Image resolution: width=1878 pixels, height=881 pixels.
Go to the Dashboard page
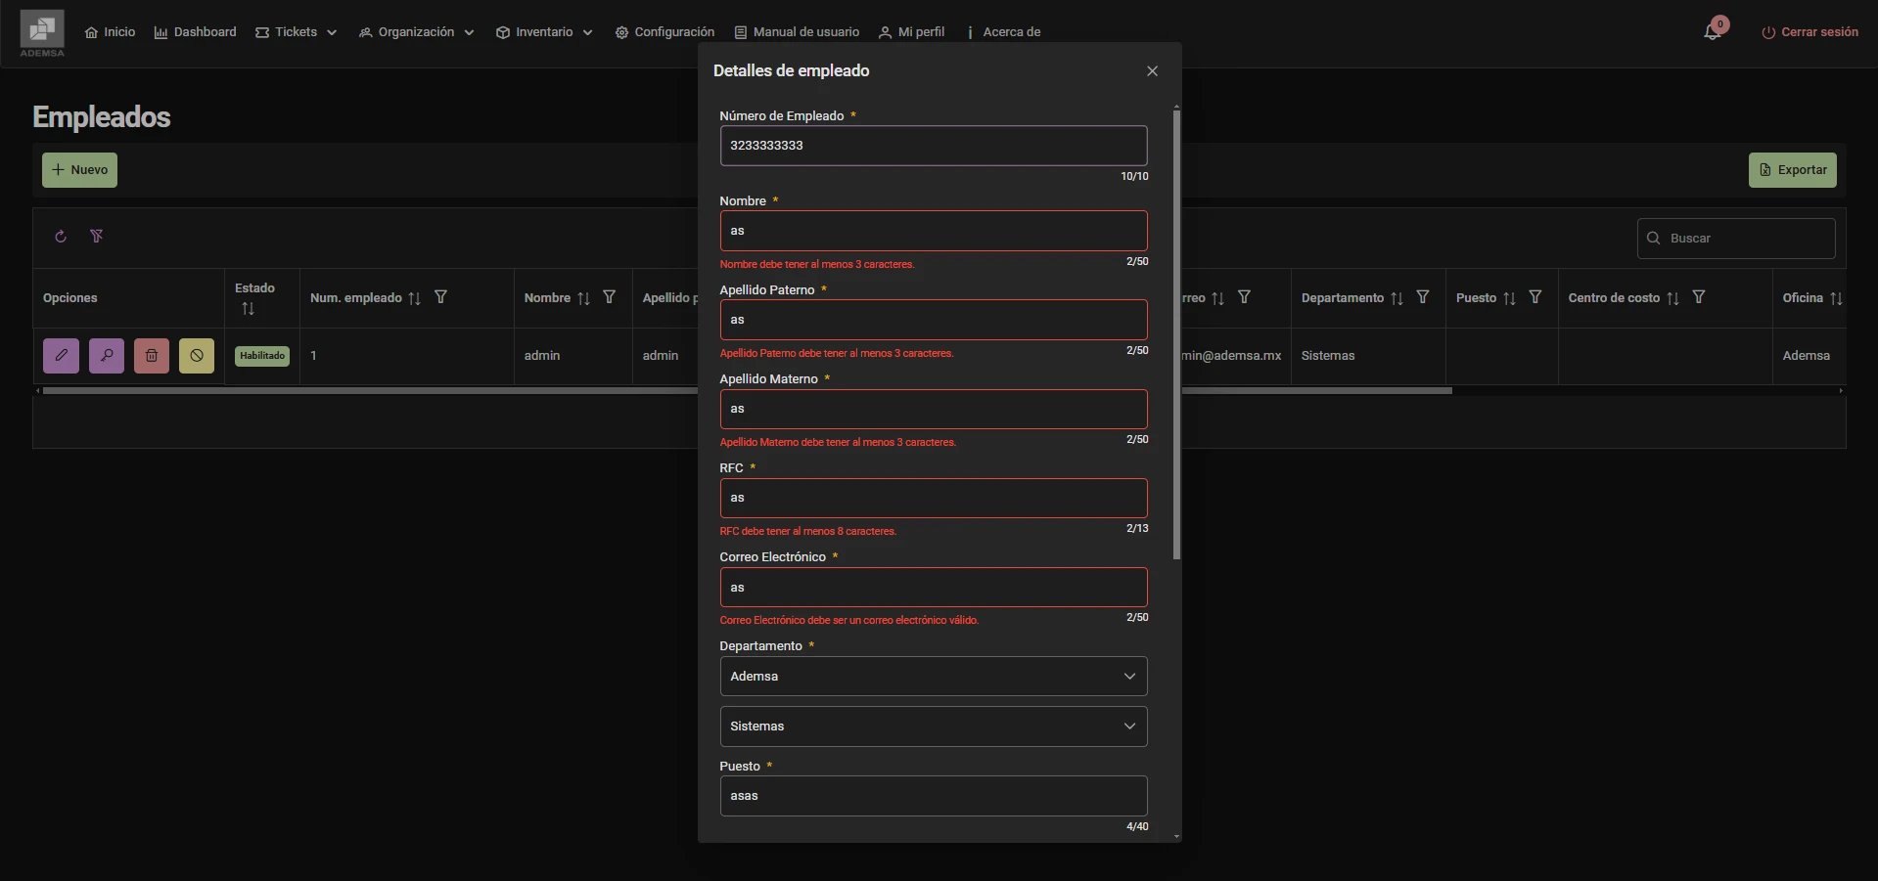tap(195, 32)
